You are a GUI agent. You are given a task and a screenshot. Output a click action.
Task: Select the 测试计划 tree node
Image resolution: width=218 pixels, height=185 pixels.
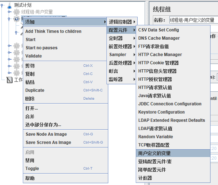23,5
